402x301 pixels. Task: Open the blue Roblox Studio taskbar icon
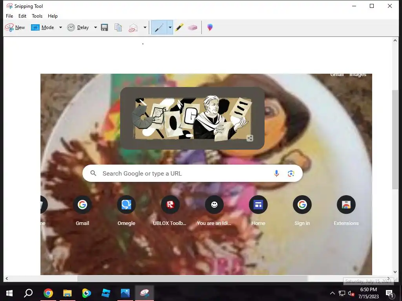tap(106, 293)
